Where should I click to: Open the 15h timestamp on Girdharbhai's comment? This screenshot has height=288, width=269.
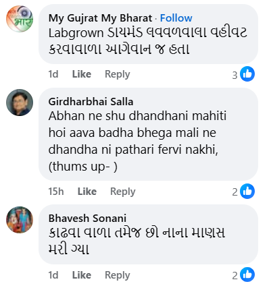tap(56, 192)
